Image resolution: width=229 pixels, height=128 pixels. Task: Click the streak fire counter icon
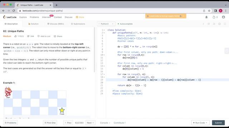pyautogui.click(x=214, y=17)
